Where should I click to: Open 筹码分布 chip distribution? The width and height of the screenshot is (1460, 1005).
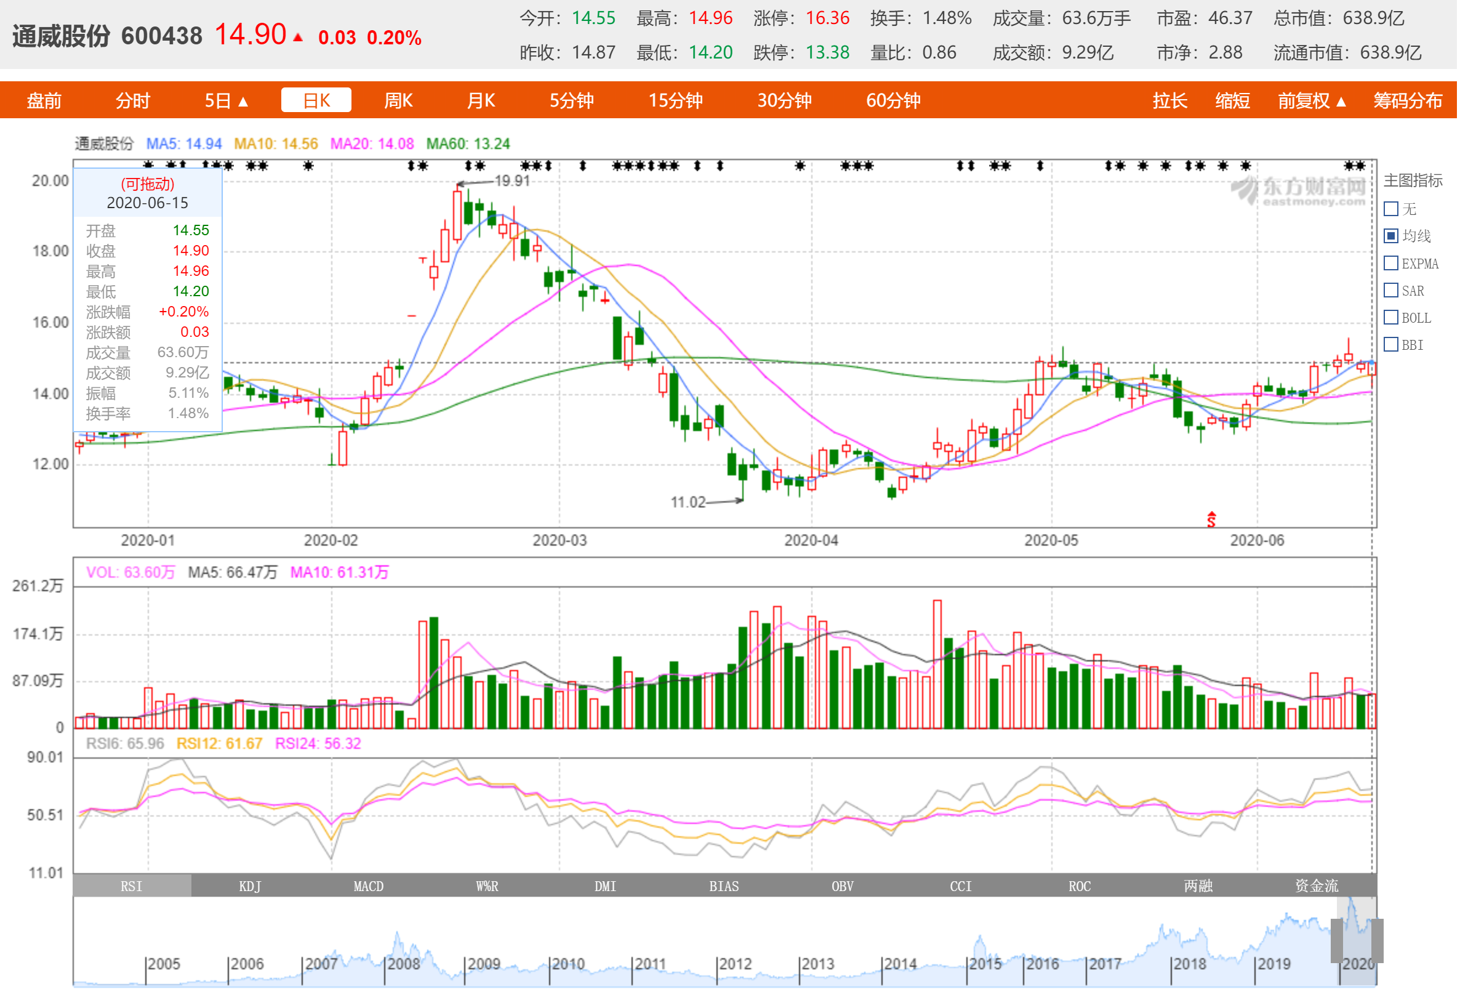click(x=1408, y=100)
